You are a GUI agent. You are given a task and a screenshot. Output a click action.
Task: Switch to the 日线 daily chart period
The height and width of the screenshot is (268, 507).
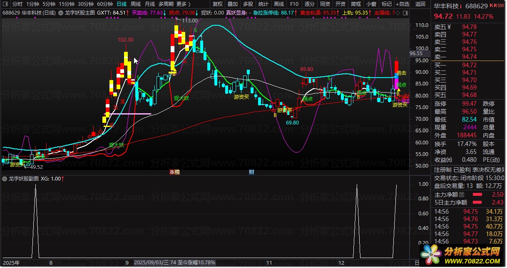(x=121, y=4)
